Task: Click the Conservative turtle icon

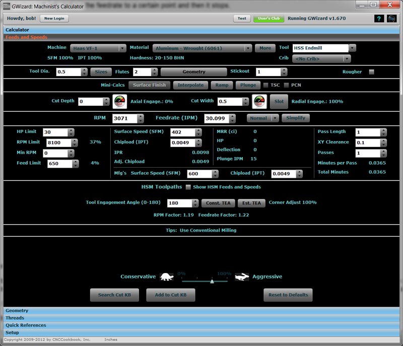Action: (167, 276)
